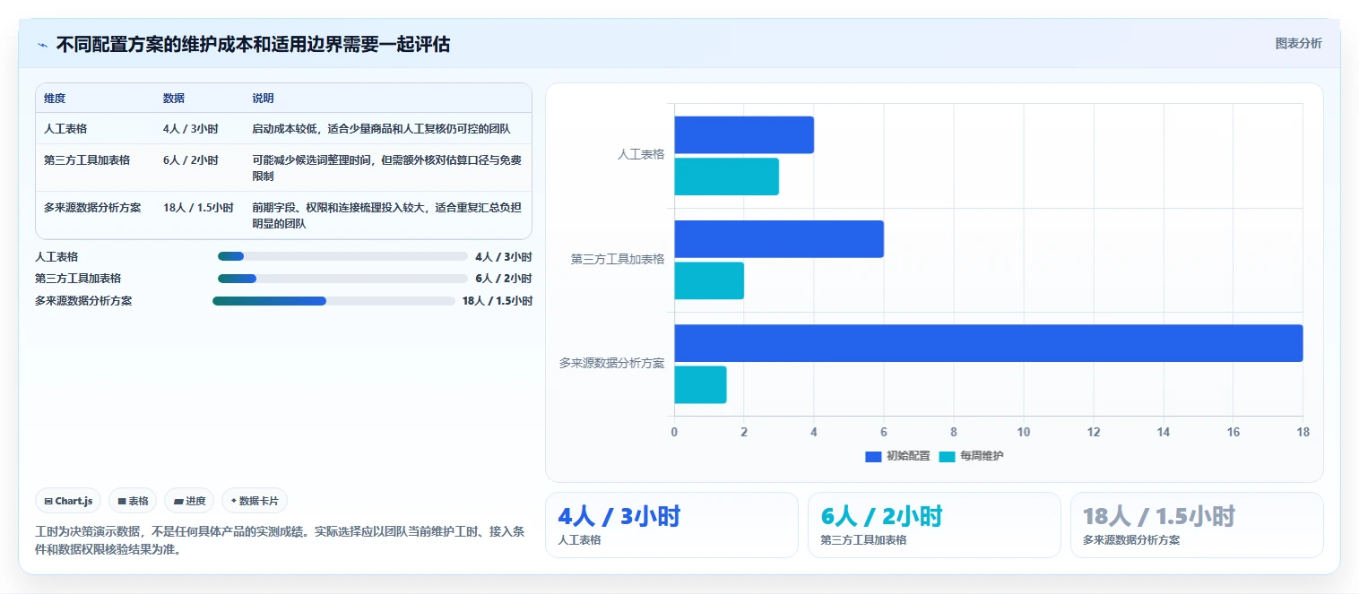Click the chart y-axis label 多来源数据分析方案

tap(612, 364)
